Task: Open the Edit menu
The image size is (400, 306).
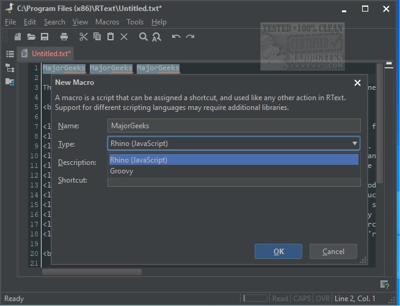Action: 30,22
